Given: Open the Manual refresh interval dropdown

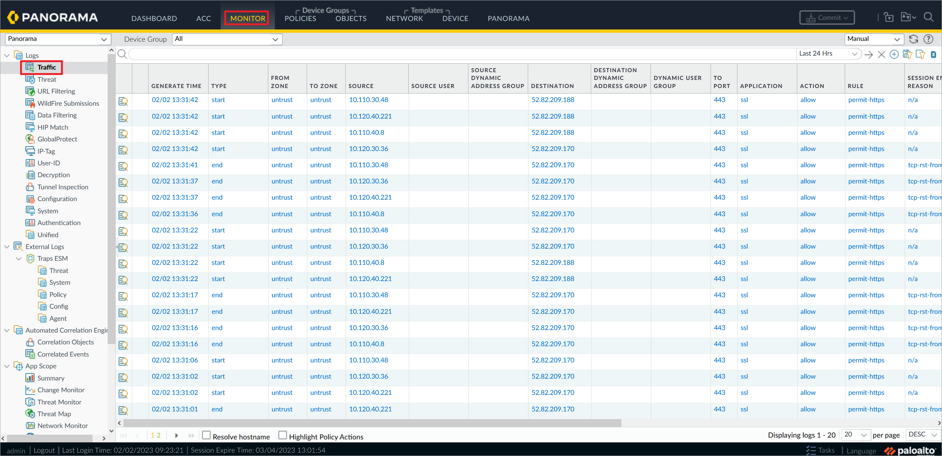Looking at the screenshot, I should pos(874,39).
